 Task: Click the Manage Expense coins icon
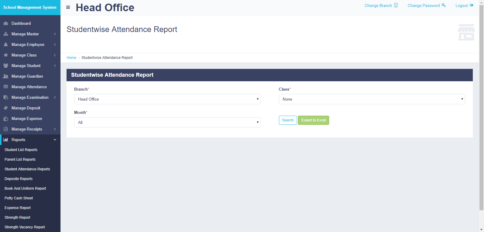[6, 119]
